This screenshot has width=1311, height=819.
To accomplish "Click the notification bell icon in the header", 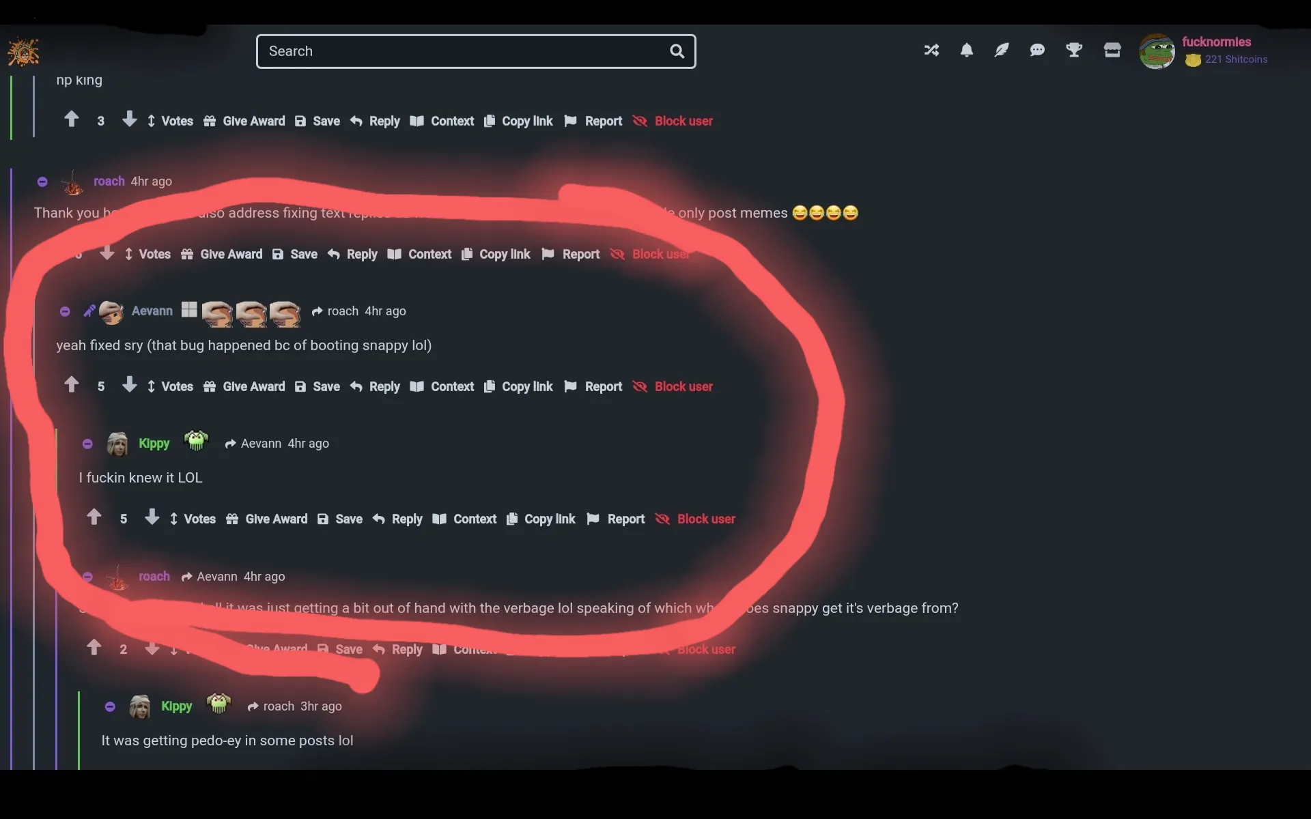I will click(x=965, y=51).
